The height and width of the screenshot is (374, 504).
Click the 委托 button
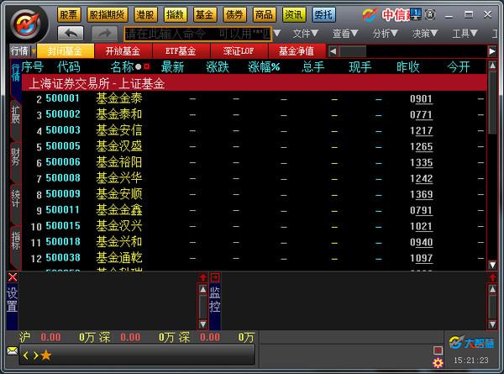tap(323, 14)
